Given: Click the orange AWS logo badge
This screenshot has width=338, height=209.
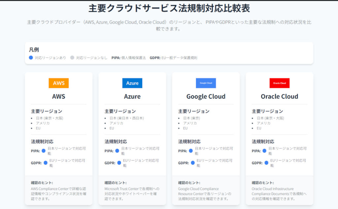Looking at the screenshot, I should coord(59,83).
